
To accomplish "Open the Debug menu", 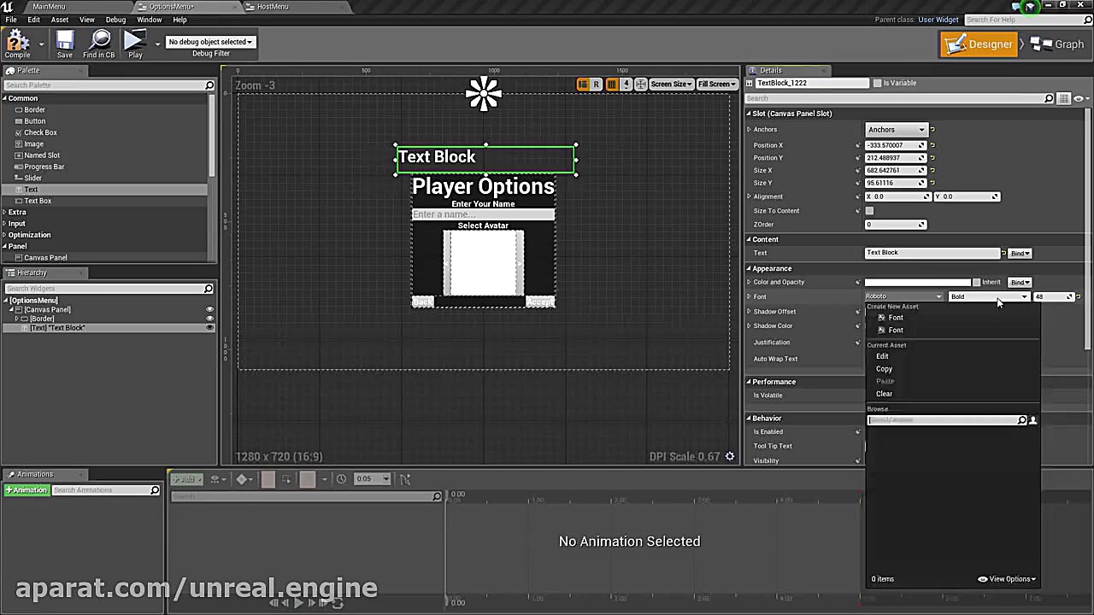I will [117, 20].
